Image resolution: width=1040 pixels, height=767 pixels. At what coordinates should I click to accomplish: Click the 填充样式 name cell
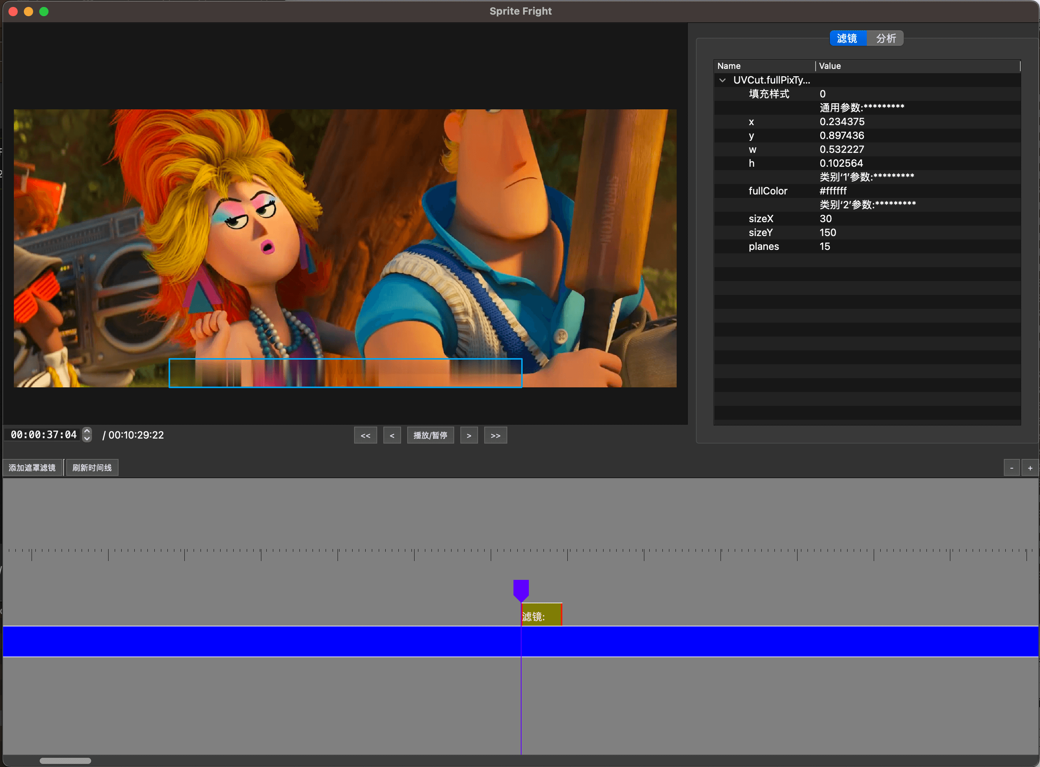pyautogui.click(x=769, y=94)
